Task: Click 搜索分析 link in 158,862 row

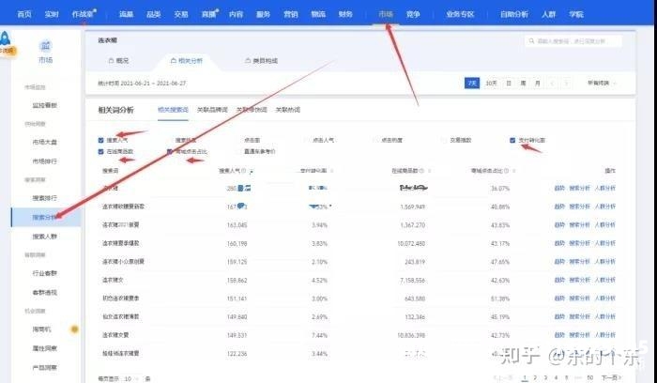Action: [x=579, y=280]
